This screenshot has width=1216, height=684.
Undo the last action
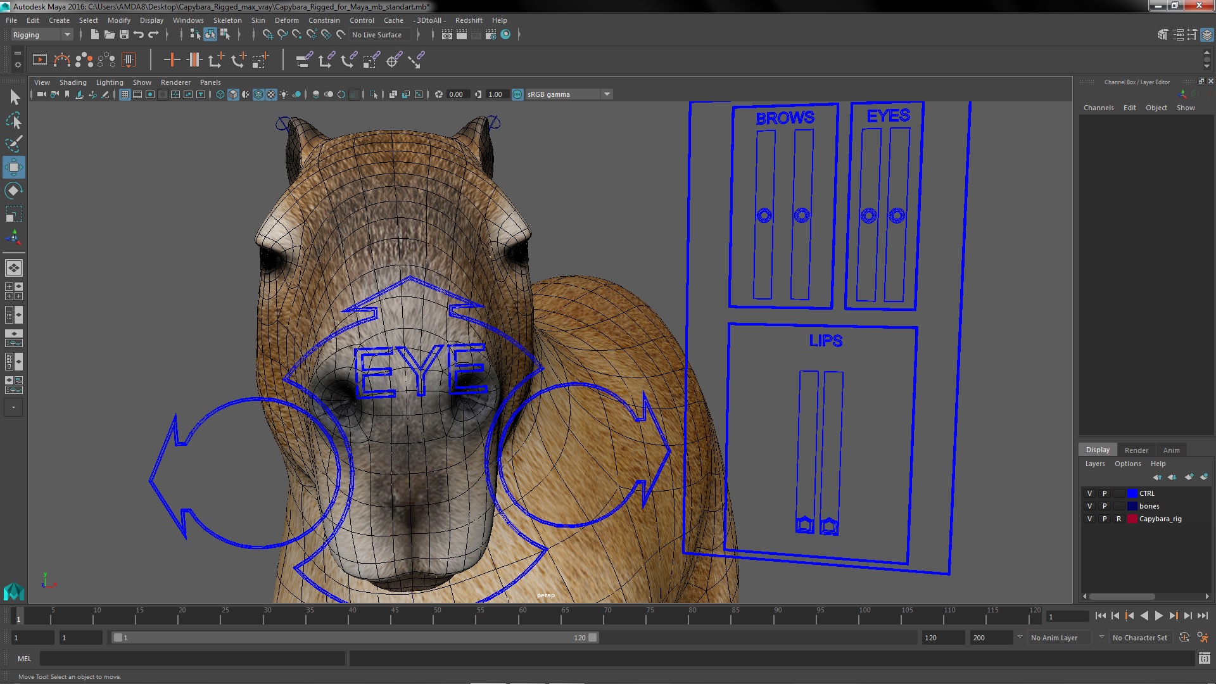pyautogui.click(x=139, y=35)
